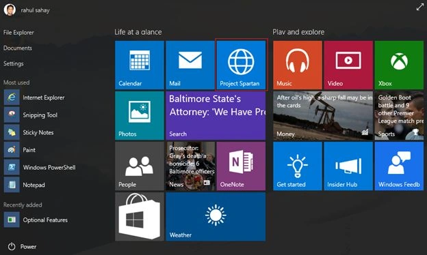Open the Music tile
Viewport: 427px width, 255px height.
(x=298, y=65)
